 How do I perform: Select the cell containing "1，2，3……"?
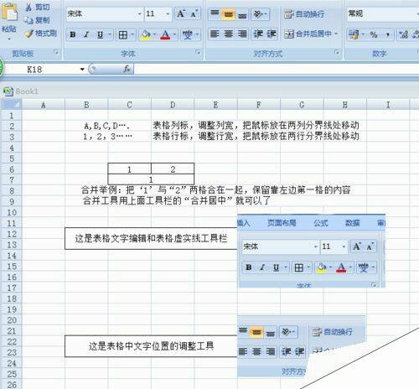pyautogui.click(x=107, y=137)
